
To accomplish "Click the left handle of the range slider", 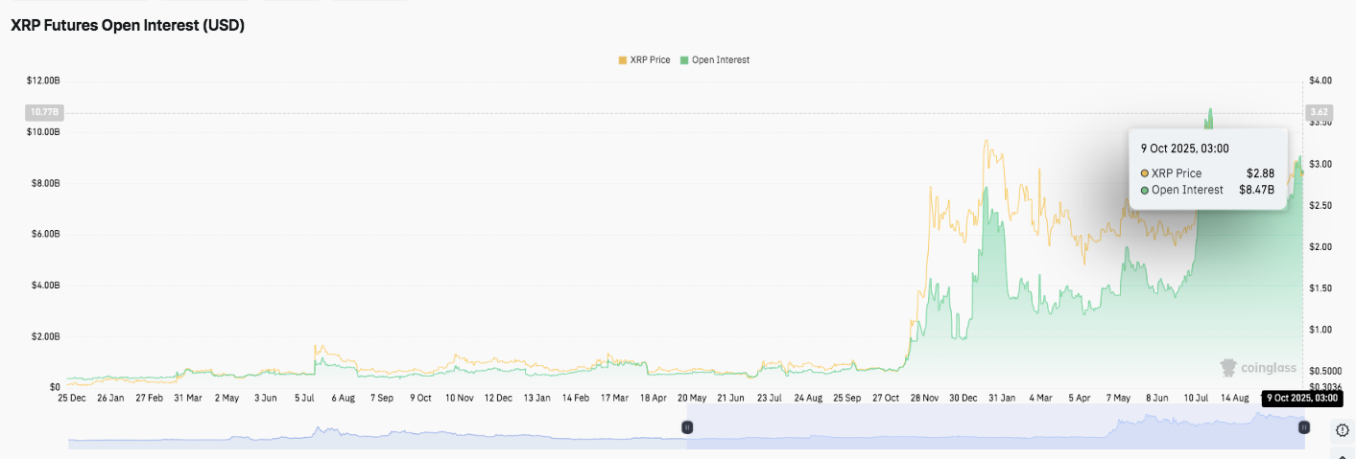I will 687,427.
